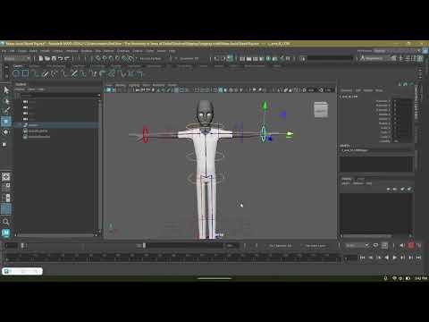Switch to the Display tab in layer editor
429x322 pixels.
coord(347,179)
